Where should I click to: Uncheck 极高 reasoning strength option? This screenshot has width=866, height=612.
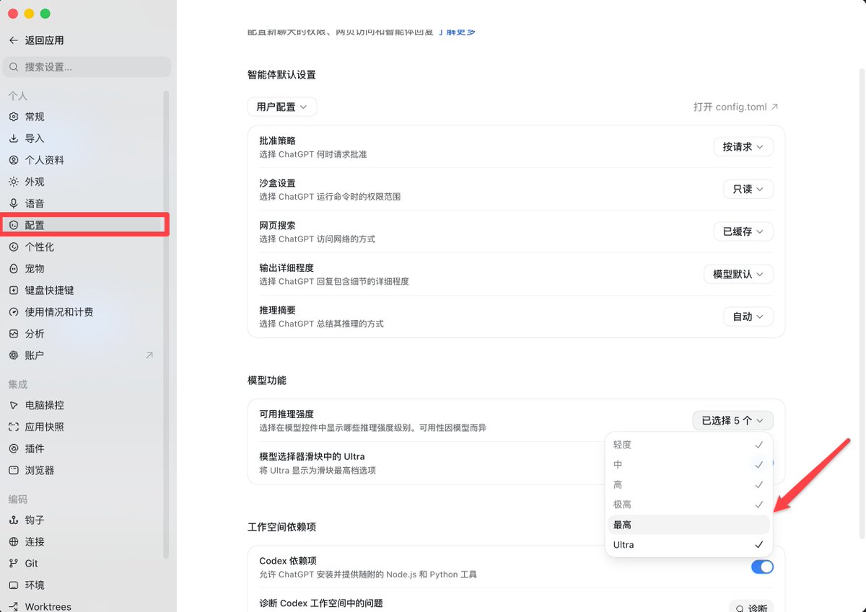pos(688,505)
